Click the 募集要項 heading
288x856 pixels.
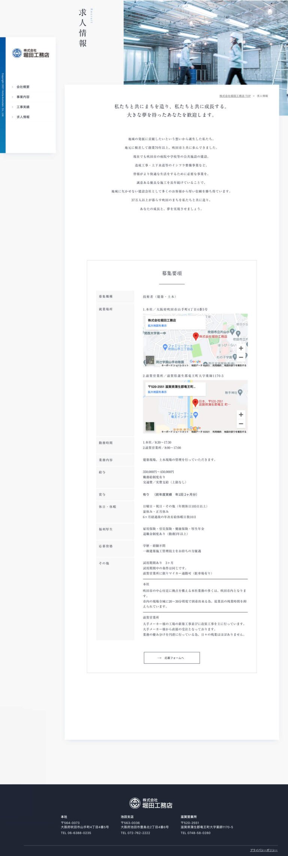click(x=172, y=273)
